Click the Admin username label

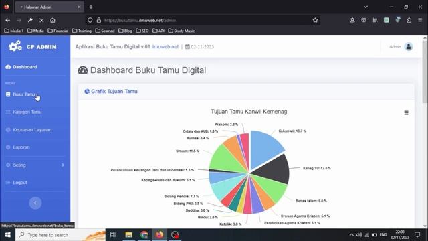point(395,47)
